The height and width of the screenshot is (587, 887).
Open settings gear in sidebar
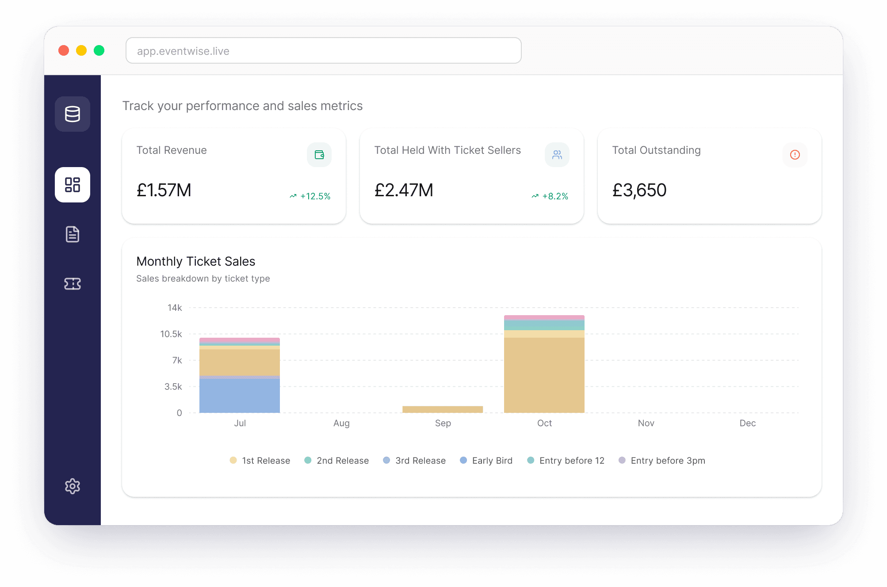point(73,486)
